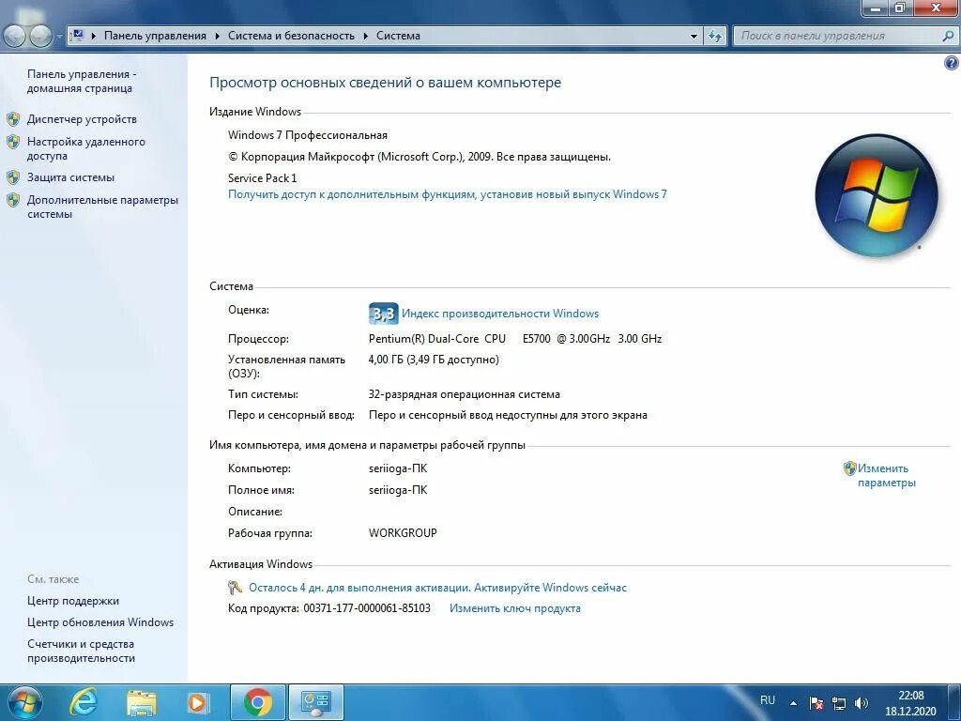Launch Internet Explorer from taskbar

84,702
